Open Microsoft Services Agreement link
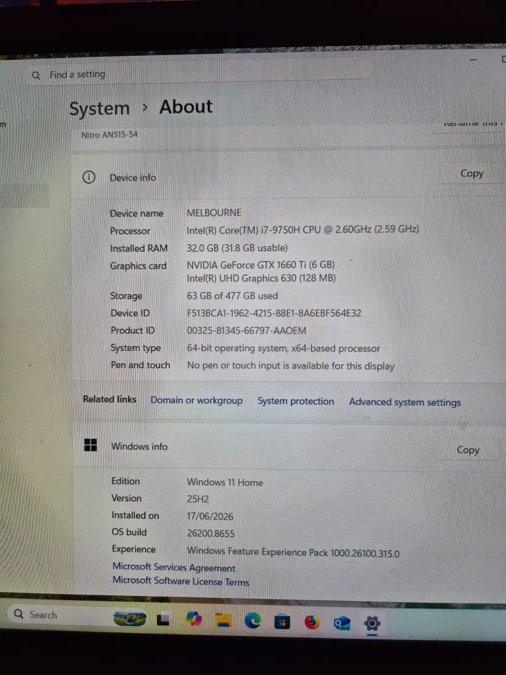The image size is (506, 675). (x=174, y=567)
